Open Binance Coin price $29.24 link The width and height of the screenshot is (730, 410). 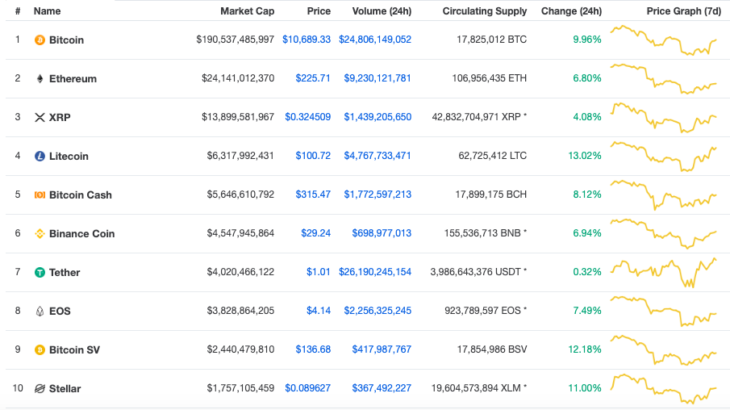[315, 233]
